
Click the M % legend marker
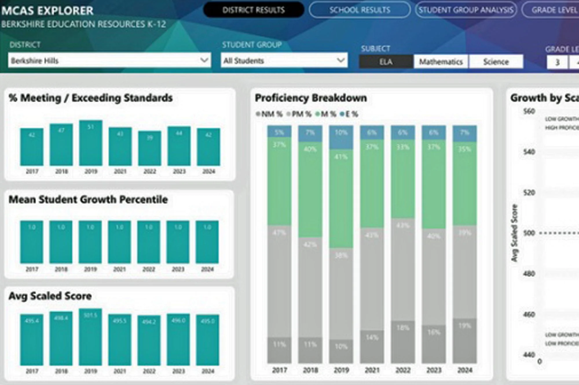(317, 114)
